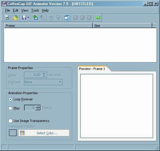Select the Preview - Frame 1 tab
This screenshot has width=160, height=151.
[92, 69]
